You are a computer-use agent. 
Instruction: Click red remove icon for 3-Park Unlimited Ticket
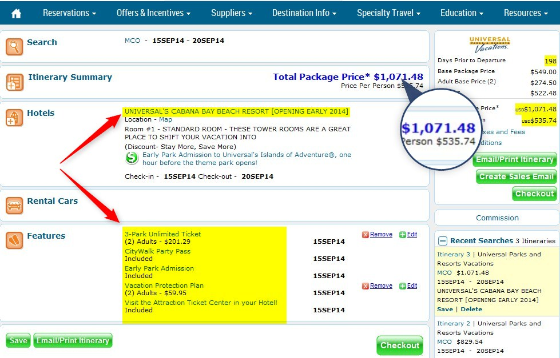(366, 235)
